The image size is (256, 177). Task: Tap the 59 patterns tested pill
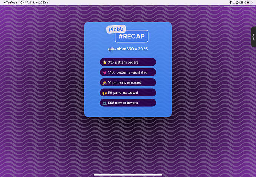[128, 93]
